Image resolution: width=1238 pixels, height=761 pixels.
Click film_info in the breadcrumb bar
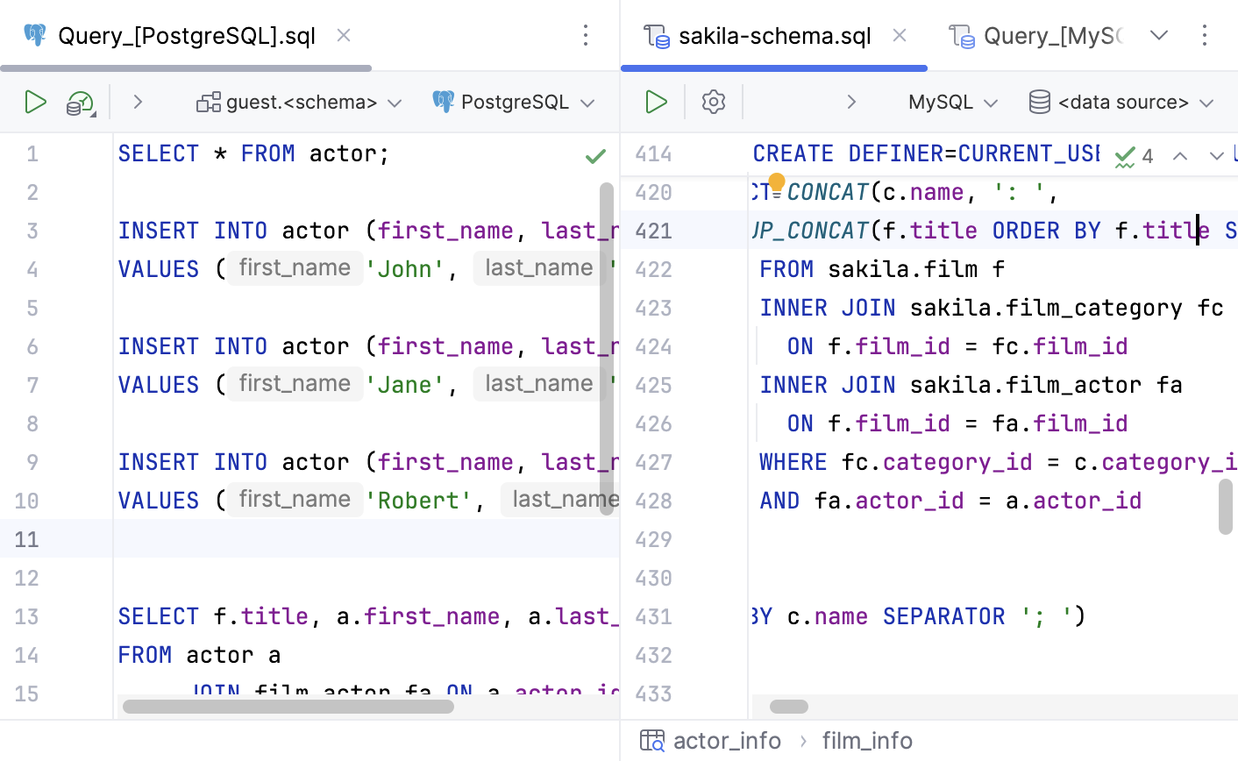coord(866,741)
